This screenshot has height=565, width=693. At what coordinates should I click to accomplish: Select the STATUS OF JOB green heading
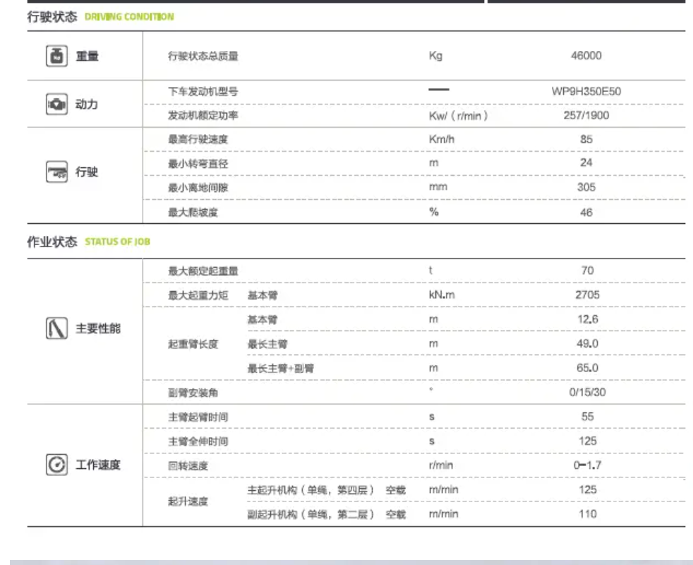118,242
